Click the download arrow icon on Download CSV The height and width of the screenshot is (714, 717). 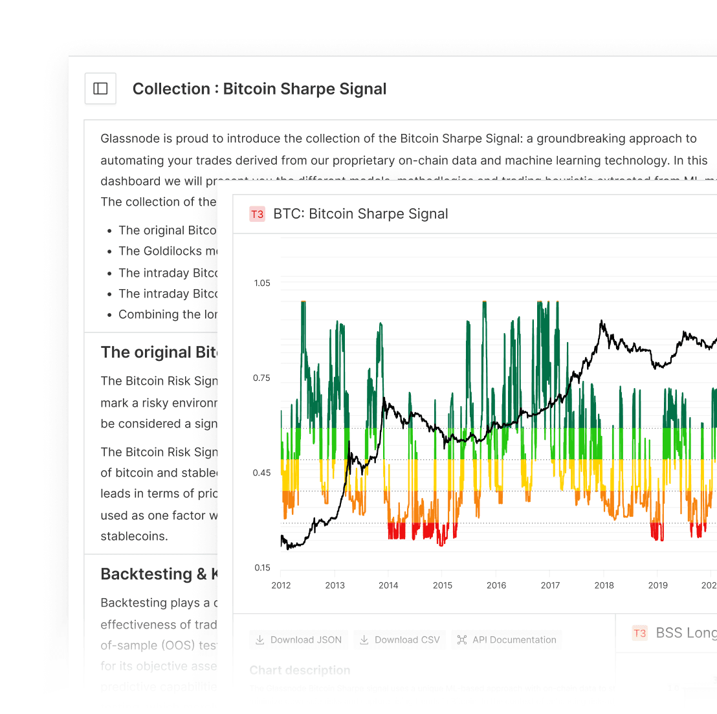(x=363, y=640)
